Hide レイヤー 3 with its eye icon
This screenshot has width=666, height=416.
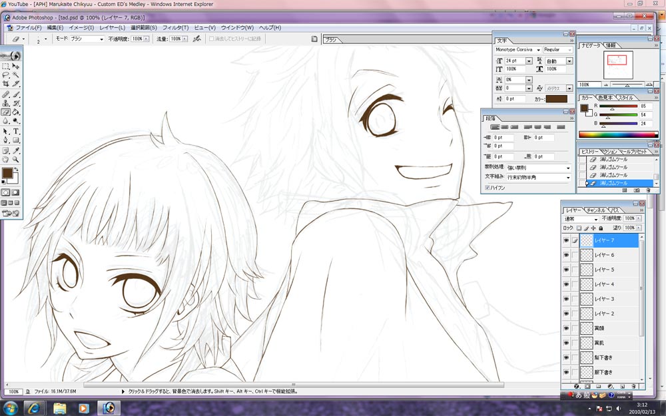[566, 300]
